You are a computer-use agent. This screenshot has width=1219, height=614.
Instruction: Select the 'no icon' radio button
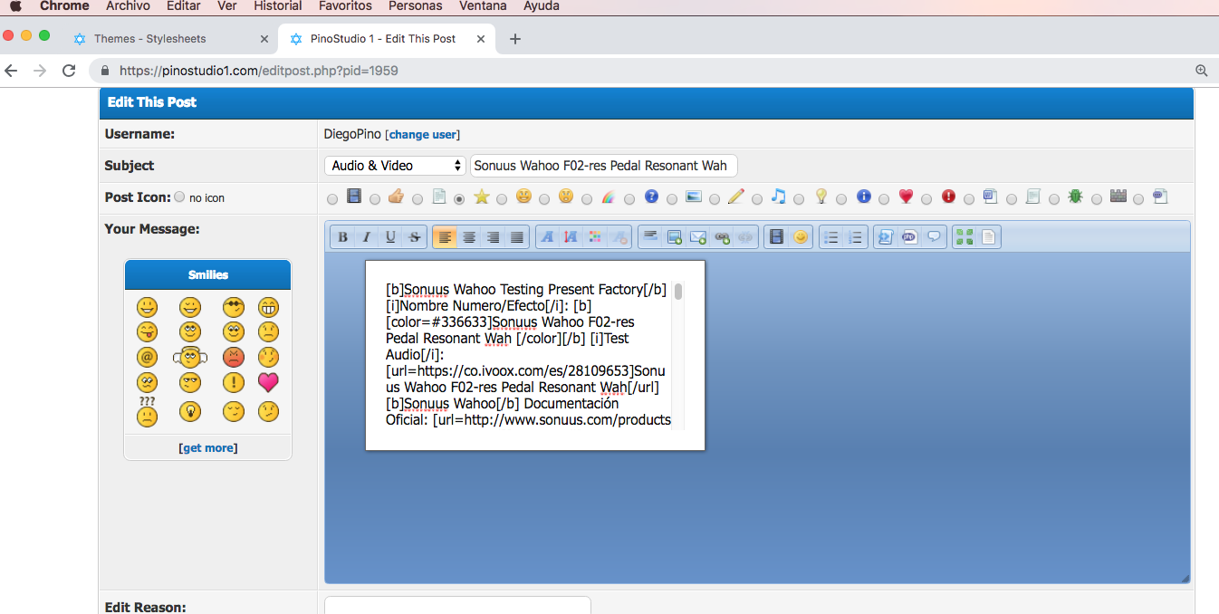tap(179, 197)
